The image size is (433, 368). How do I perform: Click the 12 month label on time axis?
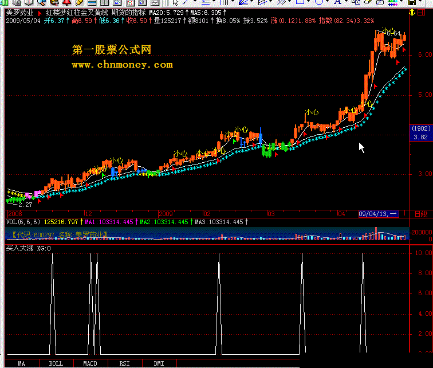(88, 214)
